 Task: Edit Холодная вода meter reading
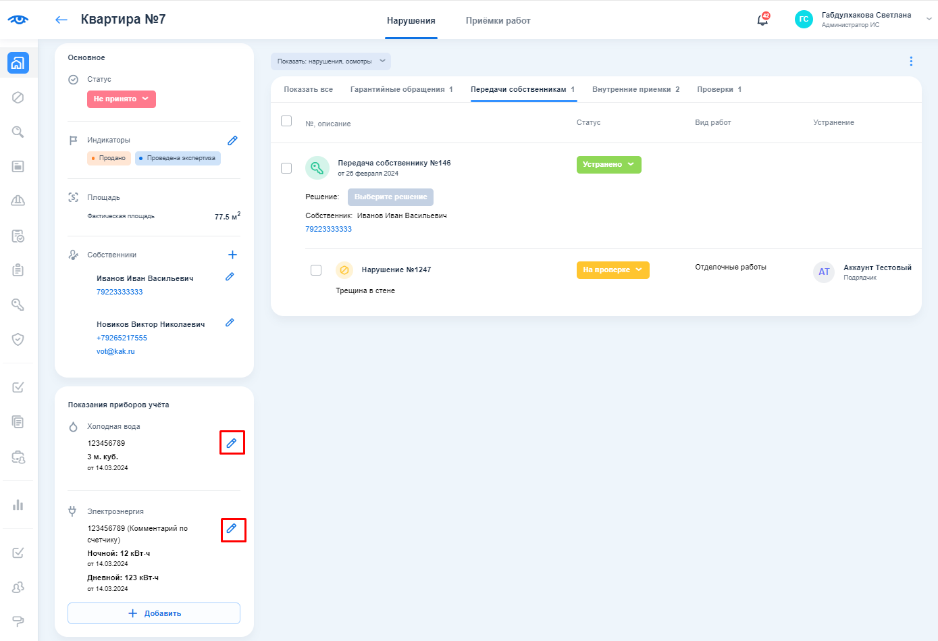coord(232,443)
